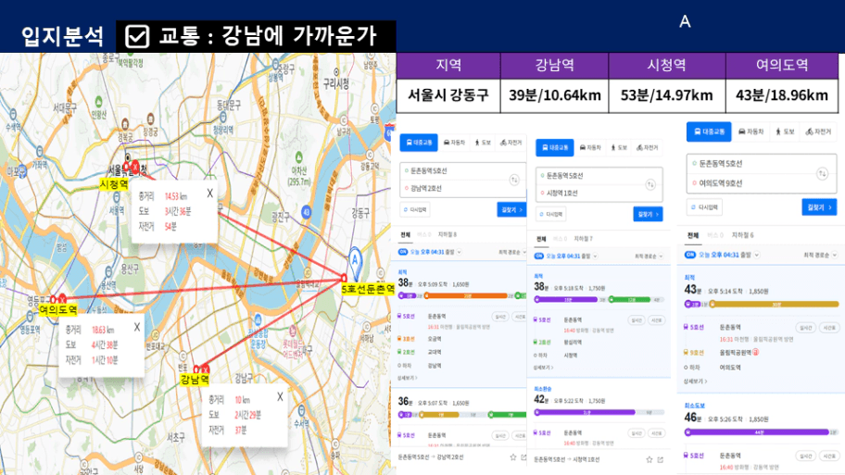Share the 둔촌동역→시청역 route
845x475 pixels.
(x=661, y=459)
